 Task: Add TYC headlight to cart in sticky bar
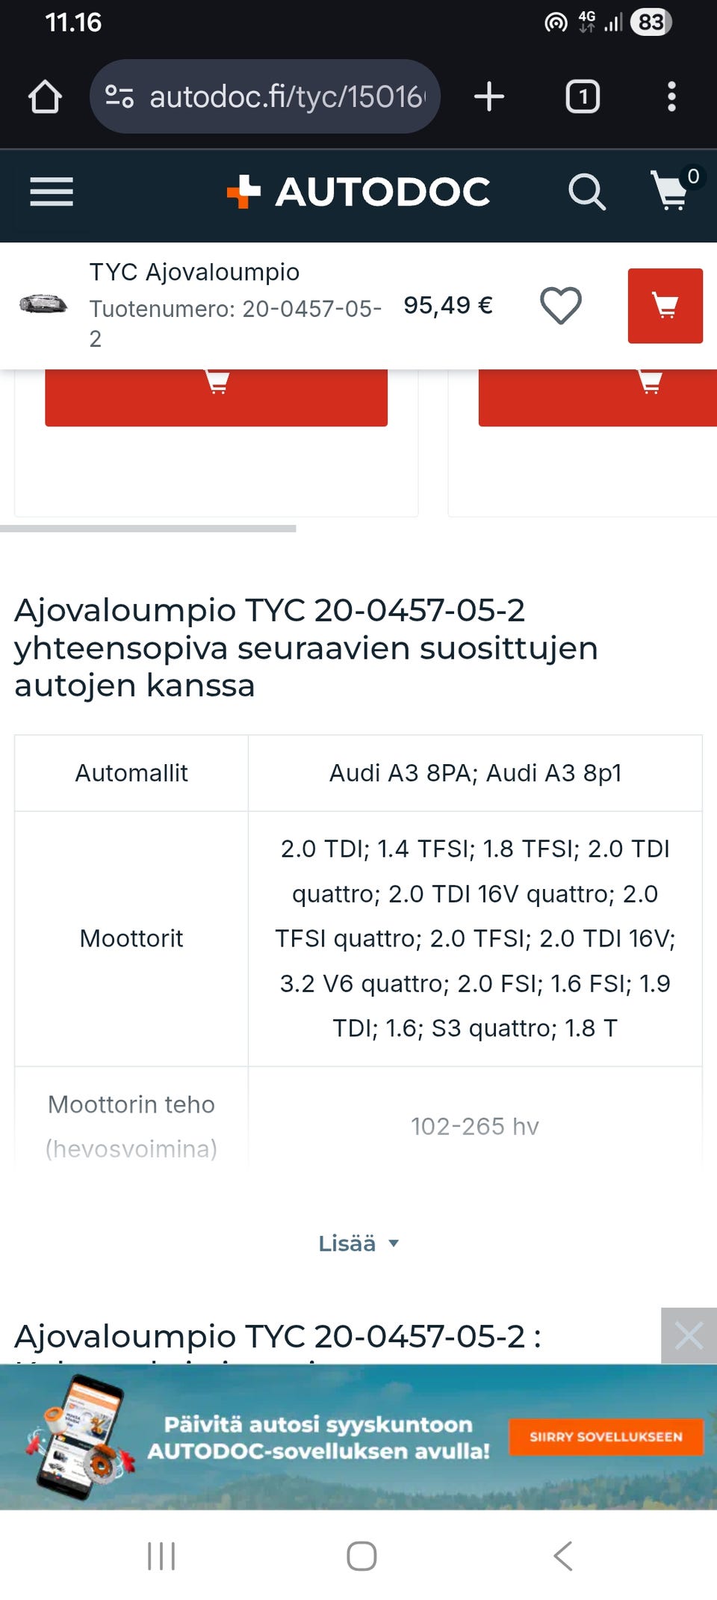click(x=665, y=306)
